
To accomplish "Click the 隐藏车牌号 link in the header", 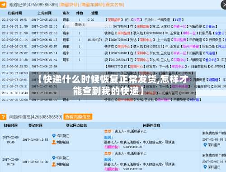I will [x=92, y=5].
